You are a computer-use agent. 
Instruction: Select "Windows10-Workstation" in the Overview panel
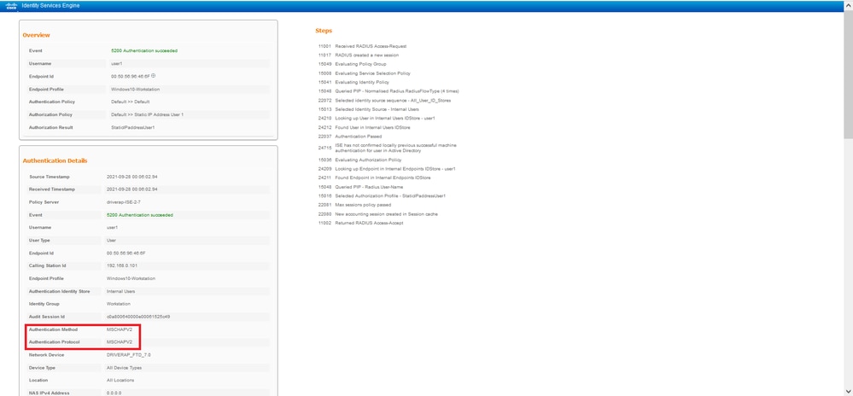[x=136, y=89]
